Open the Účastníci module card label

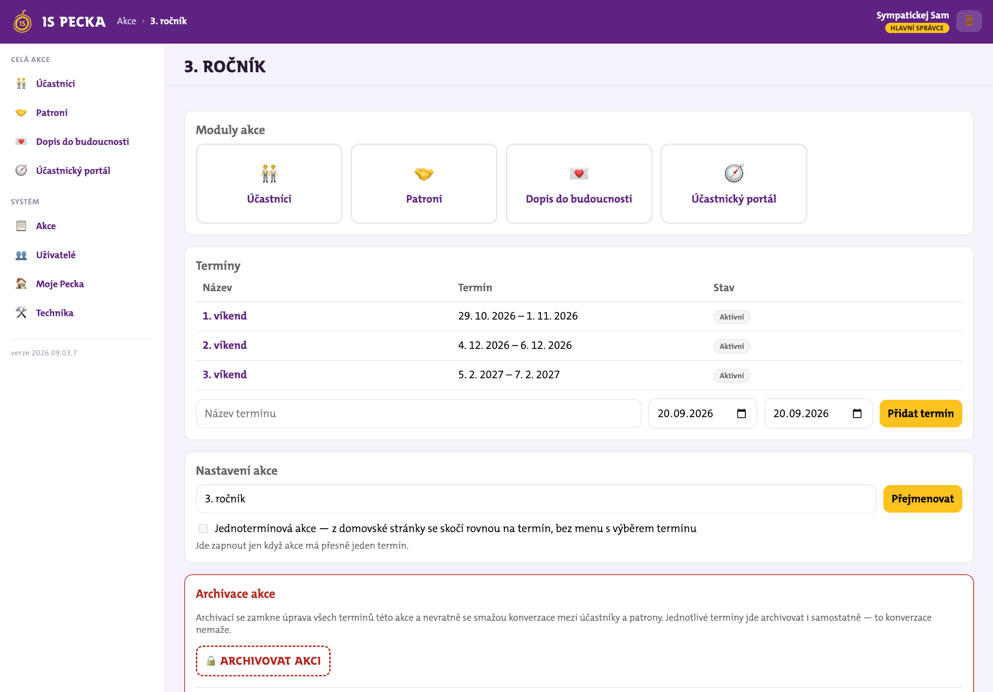tap(269, 199)
